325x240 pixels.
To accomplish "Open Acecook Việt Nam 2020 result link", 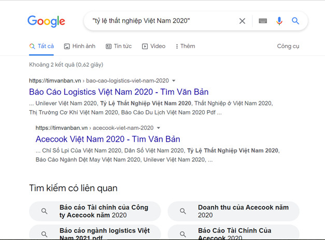I will click(x=108, y=139).
